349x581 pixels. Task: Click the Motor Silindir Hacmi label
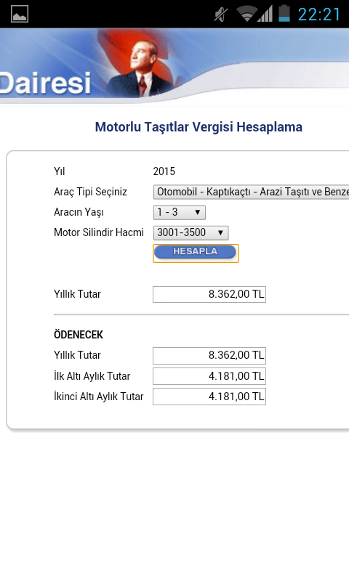click(99, 232)
